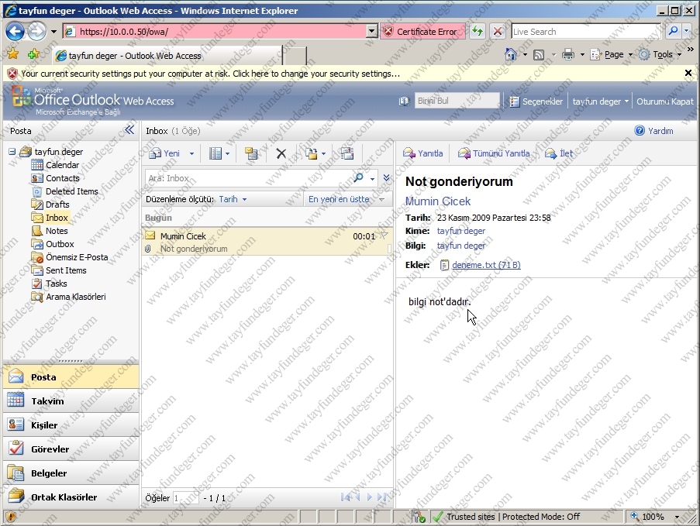Refresh the page with the green arrows icon

pos(478,31)
